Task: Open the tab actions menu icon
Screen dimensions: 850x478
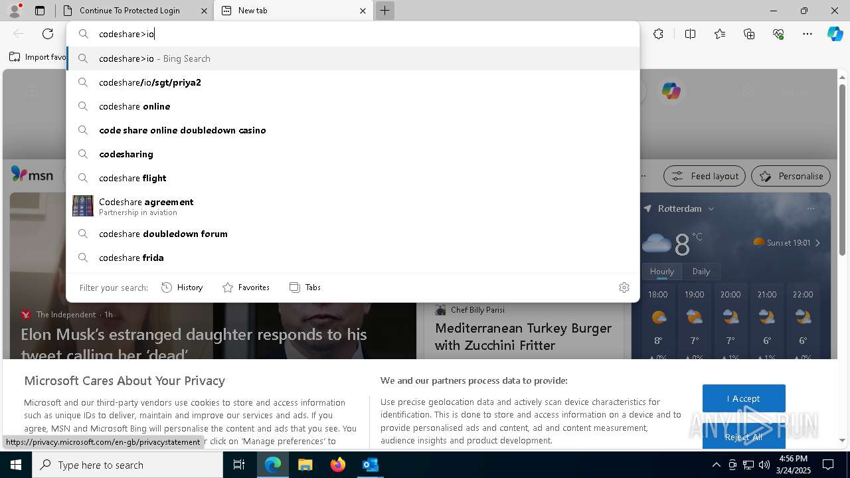Action: [40, 11]
